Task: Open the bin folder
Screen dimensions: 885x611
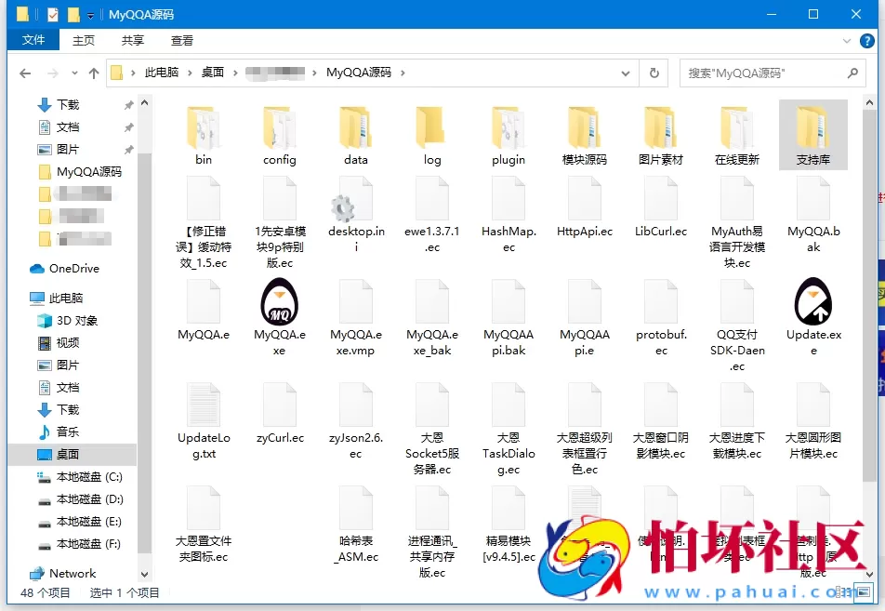Action: click(203, 130)
